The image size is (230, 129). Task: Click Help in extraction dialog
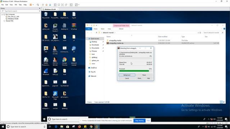point(148,78)
